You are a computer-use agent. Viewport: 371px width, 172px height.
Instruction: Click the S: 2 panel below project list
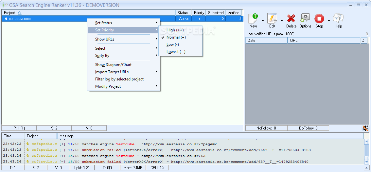coord(54,128)
